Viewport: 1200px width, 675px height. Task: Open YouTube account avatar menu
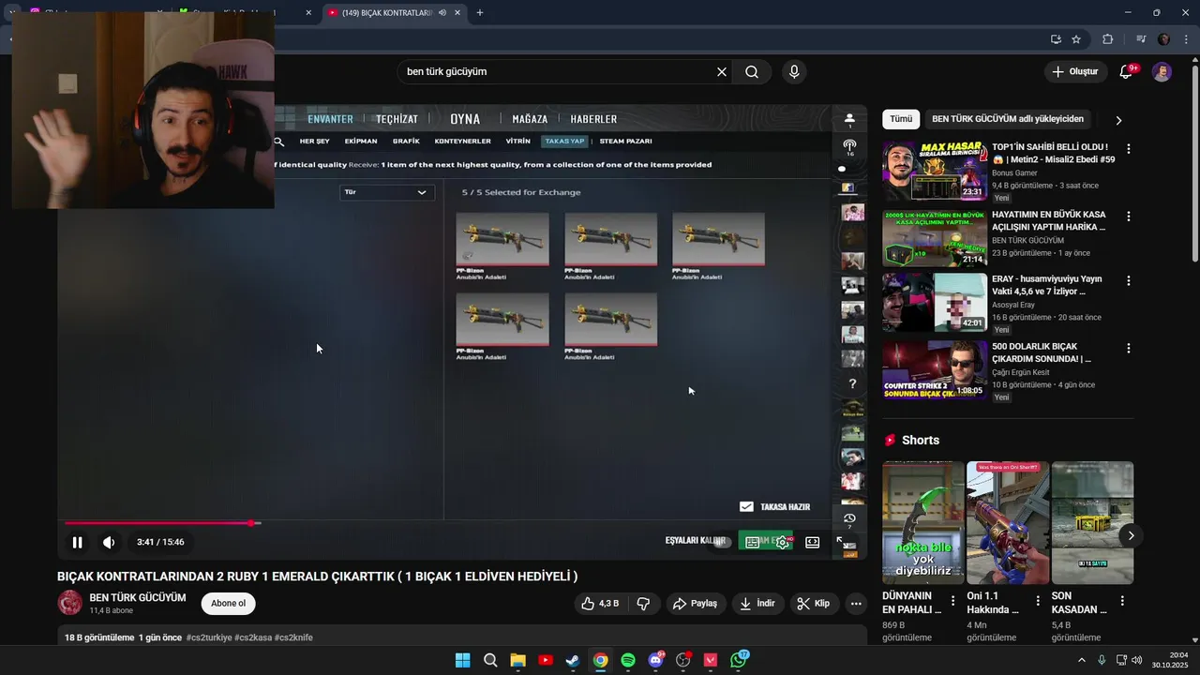[x=1162, y=71]
